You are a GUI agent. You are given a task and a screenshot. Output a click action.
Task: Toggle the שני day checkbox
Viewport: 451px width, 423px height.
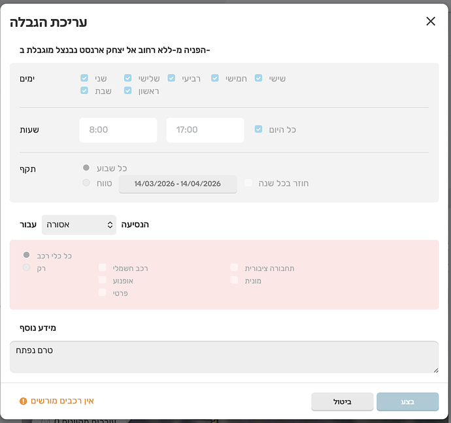[x=84, y=78]
